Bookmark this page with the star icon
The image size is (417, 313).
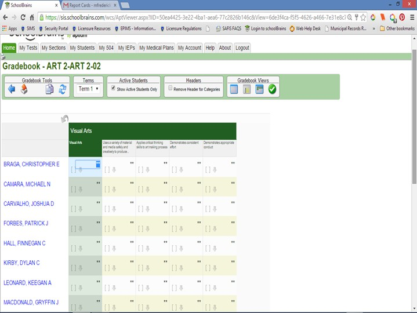[x=363, y=17]
